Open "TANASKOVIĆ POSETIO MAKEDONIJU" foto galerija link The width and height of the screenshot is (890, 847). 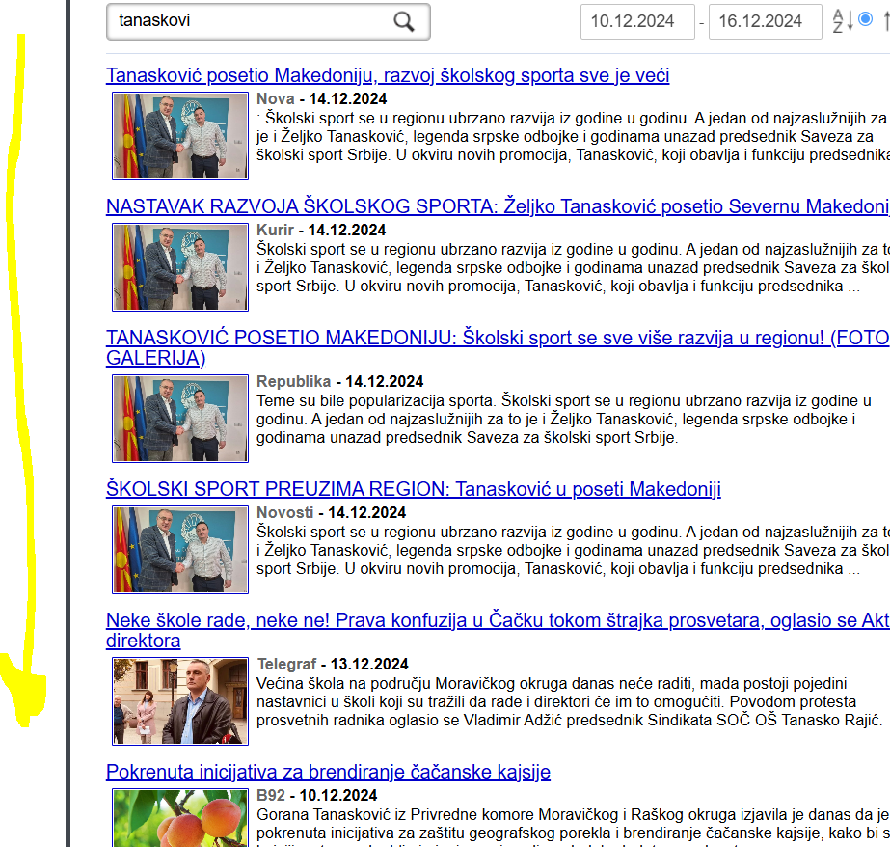pyautogui.click(x=498, y=347)
